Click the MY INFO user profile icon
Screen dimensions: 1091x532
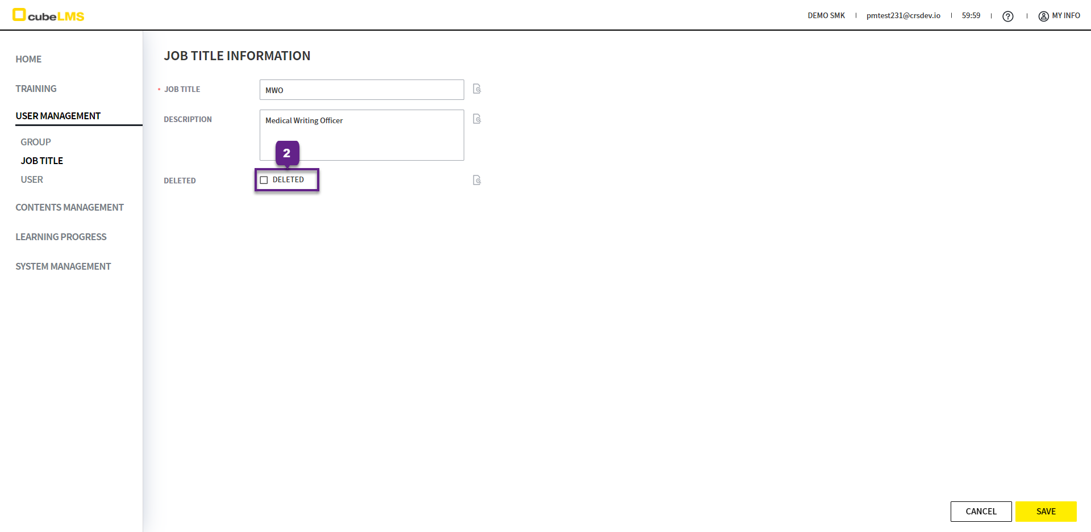tap(1043, 16)
